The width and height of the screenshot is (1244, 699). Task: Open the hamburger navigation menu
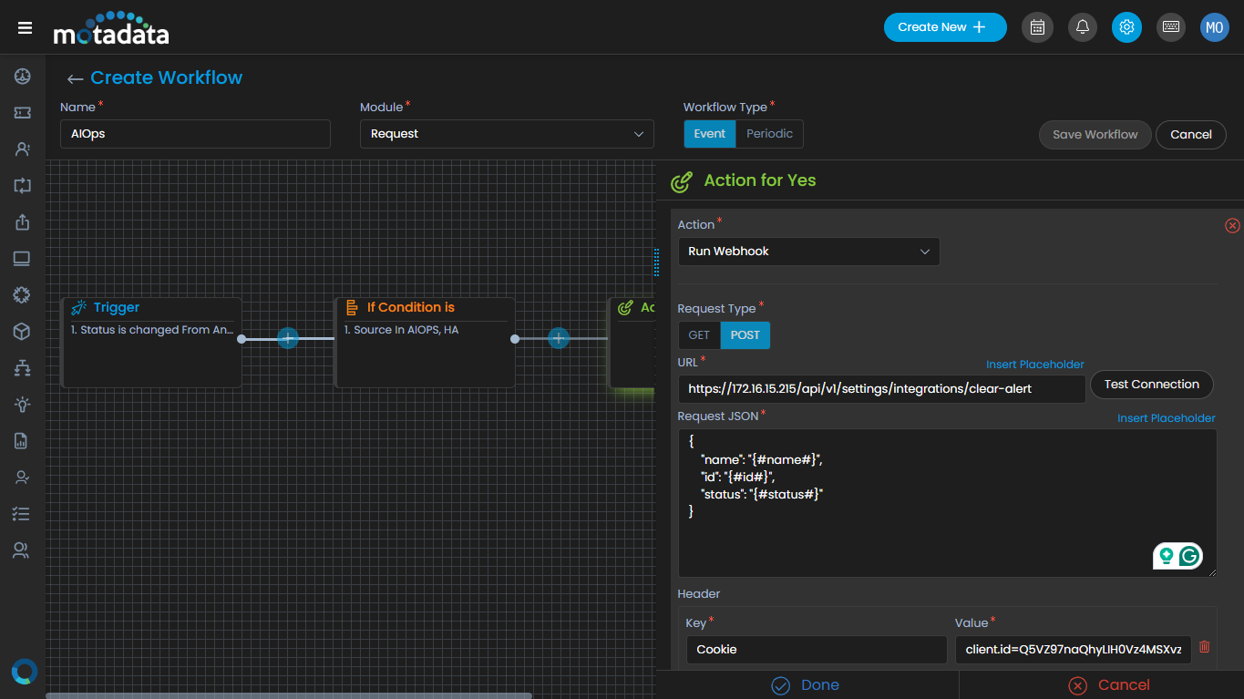point(25,27)
